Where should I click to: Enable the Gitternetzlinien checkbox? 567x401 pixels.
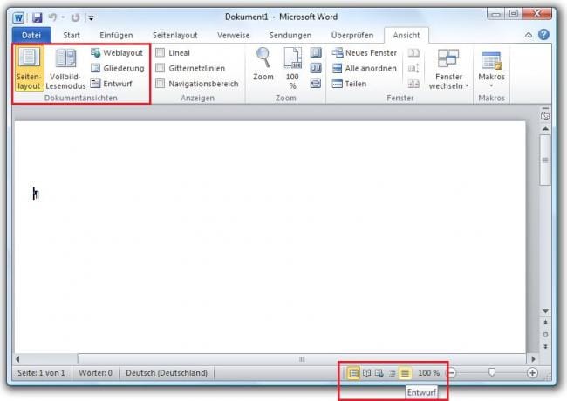pyautogui.click(x=160, y=68)
